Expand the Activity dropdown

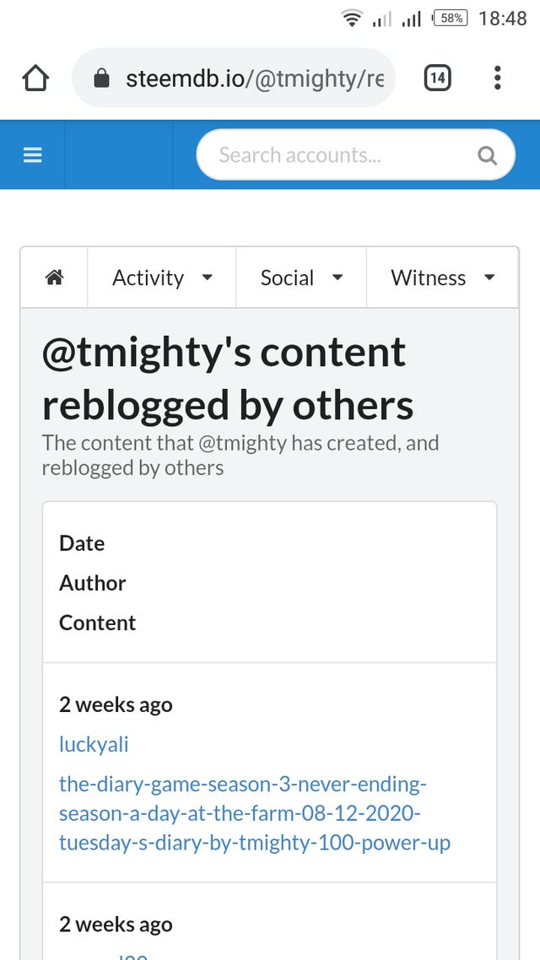[x=162, y=278]
